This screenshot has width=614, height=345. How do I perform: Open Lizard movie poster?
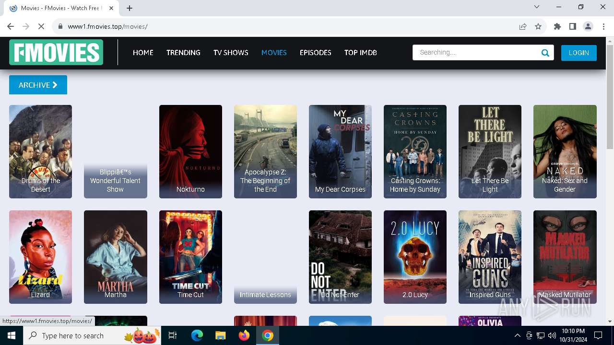pyautogui.click(x=40, y=257)
